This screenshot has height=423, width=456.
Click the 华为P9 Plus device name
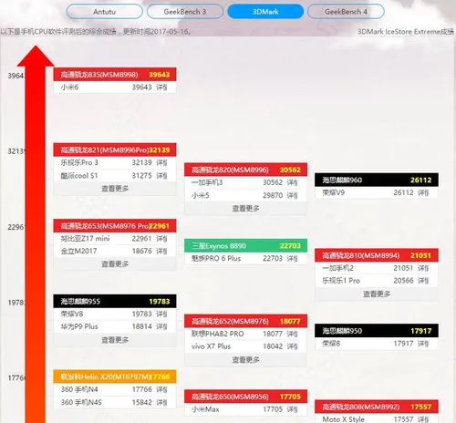(x=79, y=326)
